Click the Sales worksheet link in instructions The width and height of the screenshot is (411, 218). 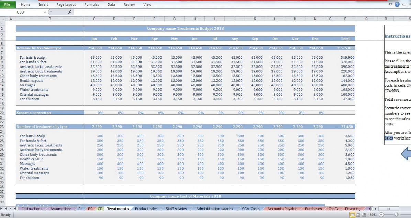pyautogui.click(x=389, y=138)
